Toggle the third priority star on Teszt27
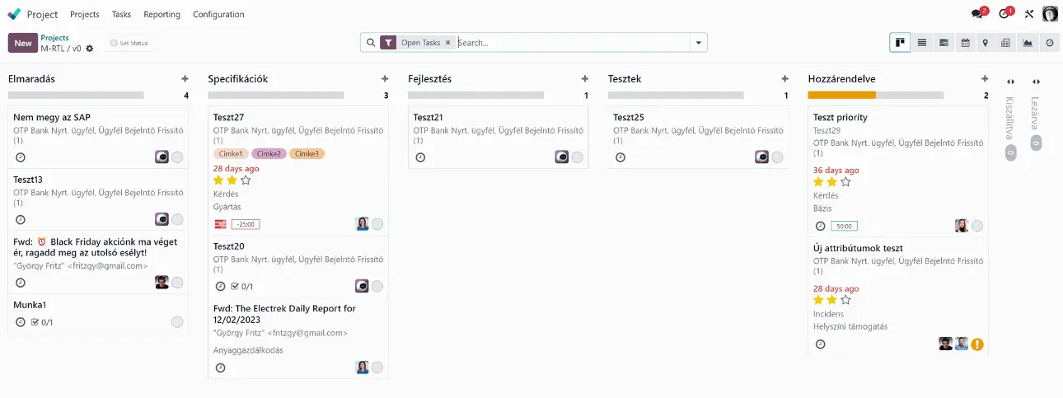The image size is (1063, 398). 246,180
